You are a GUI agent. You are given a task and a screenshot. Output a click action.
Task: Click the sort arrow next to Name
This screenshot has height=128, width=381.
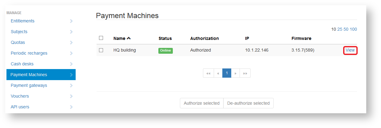pos(129,38)
